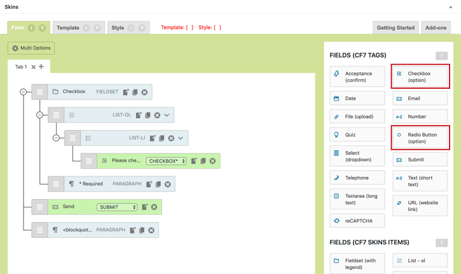The width and height of the screenshot is (461, 274).
Task: Open the SUBMIT type dropdown
Action: tap(117, 207)
